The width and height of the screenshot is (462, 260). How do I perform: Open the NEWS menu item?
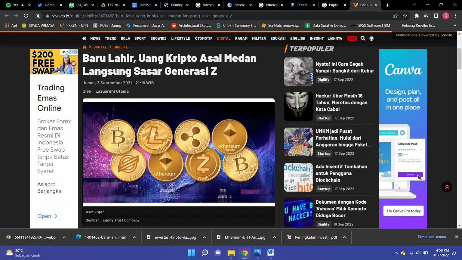point(95,38)
